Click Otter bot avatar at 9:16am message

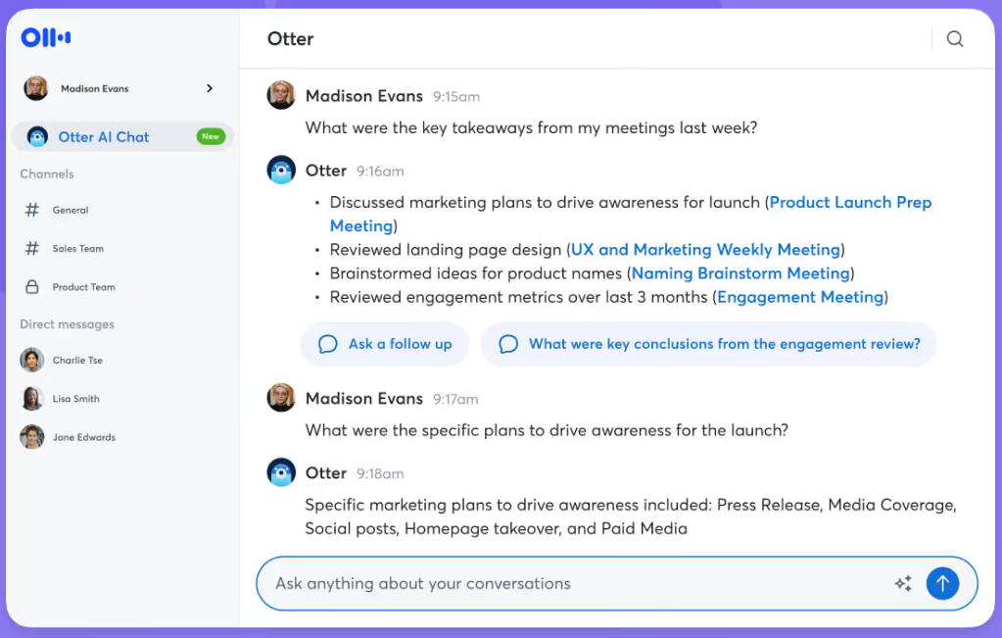[x=281, y=171]
